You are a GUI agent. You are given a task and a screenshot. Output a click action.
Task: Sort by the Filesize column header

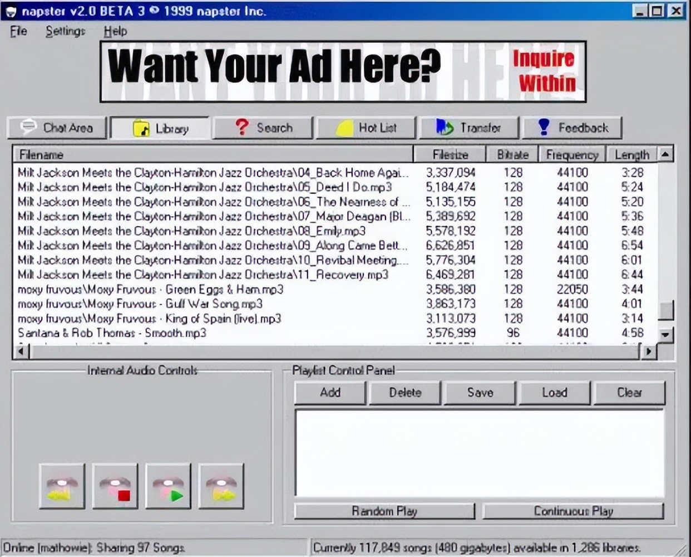(450, 154)
